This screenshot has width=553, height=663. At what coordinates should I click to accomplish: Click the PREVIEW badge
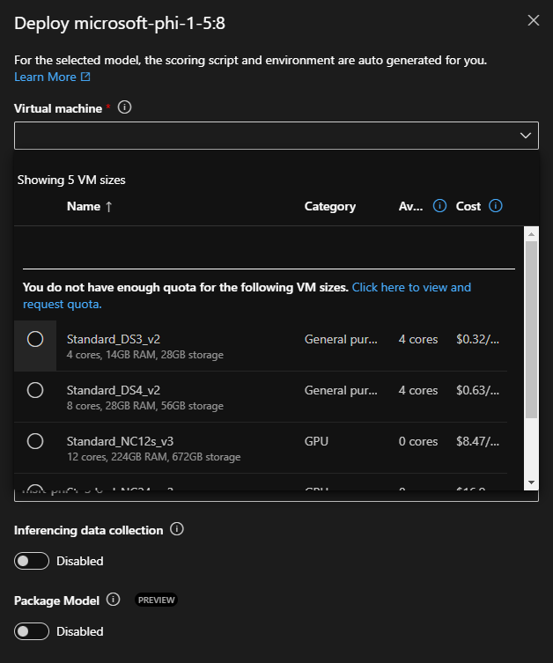pos(156,600)
